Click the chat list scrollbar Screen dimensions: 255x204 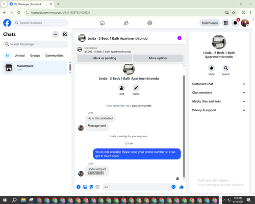click(70, 67)
